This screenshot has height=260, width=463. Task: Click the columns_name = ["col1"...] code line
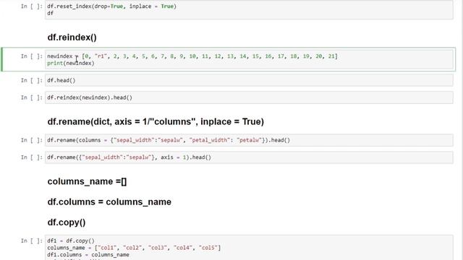point(134,248)
